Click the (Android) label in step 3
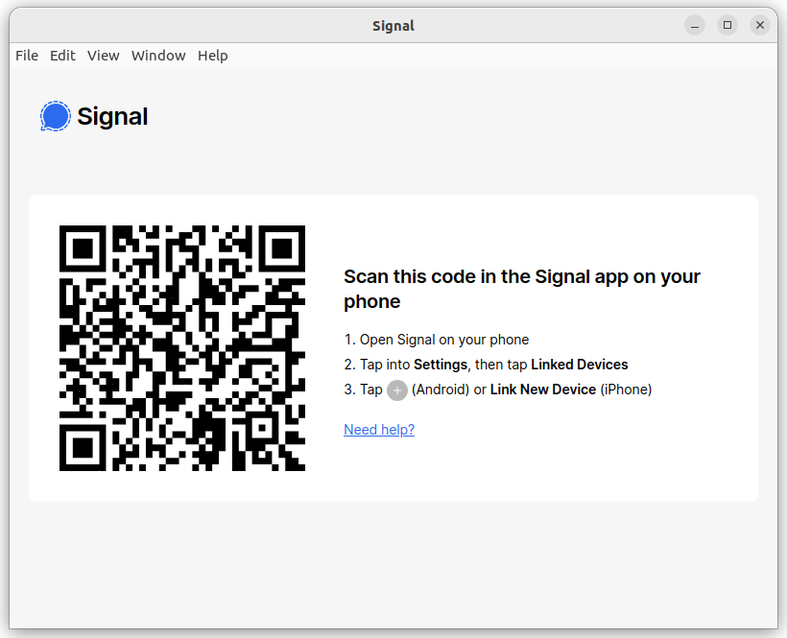The width and height of the screenshot is (787, 638). 441,390
